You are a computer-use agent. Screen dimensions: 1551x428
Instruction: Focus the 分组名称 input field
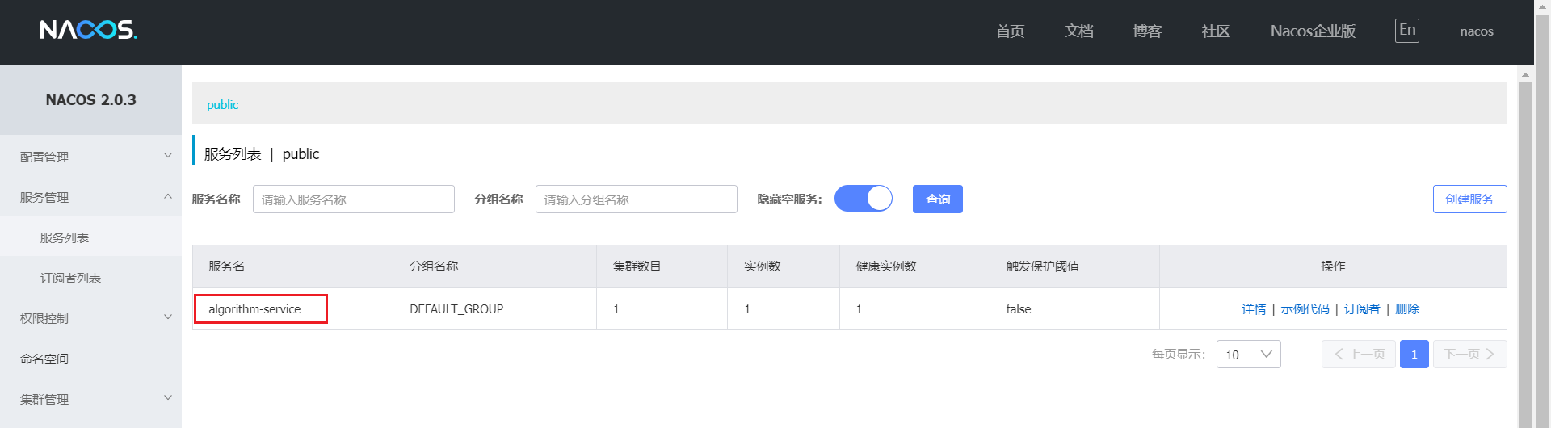click(x=636, y=199)
